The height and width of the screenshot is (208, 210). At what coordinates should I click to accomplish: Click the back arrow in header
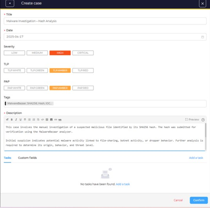point(10,3)
